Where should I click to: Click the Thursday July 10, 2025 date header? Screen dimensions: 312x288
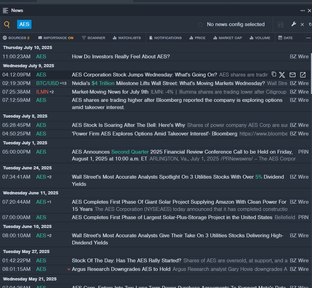[27, 48]
